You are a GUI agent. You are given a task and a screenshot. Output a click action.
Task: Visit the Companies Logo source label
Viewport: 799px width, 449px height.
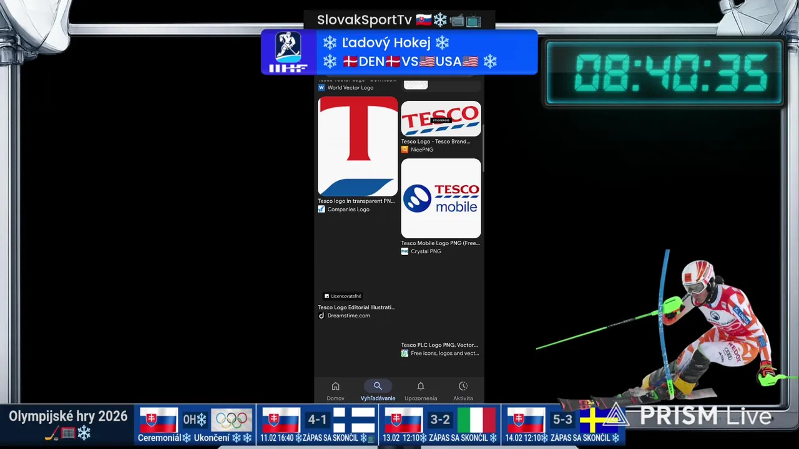click(348, 210)
